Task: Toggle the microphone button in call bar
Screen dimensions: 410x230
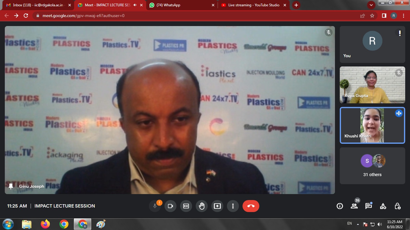Action: tap(155, 206)
